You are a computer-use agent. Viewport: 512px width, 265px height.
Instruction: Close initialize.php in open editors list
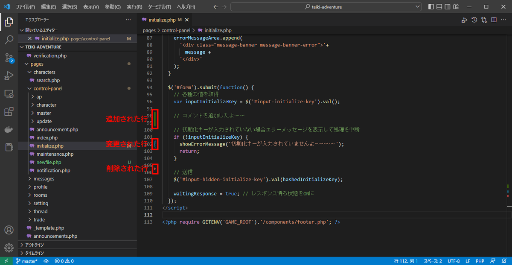pyautogui.click(x=30, y=38)
